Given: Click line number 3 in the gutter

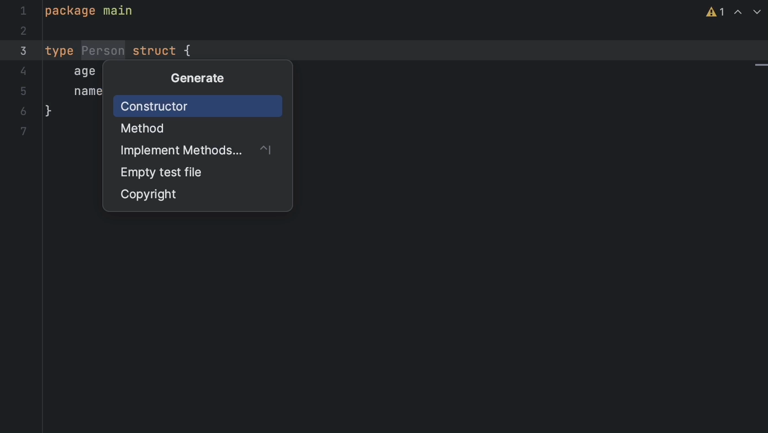Looking at the screenshot, I should coord(23,51).
